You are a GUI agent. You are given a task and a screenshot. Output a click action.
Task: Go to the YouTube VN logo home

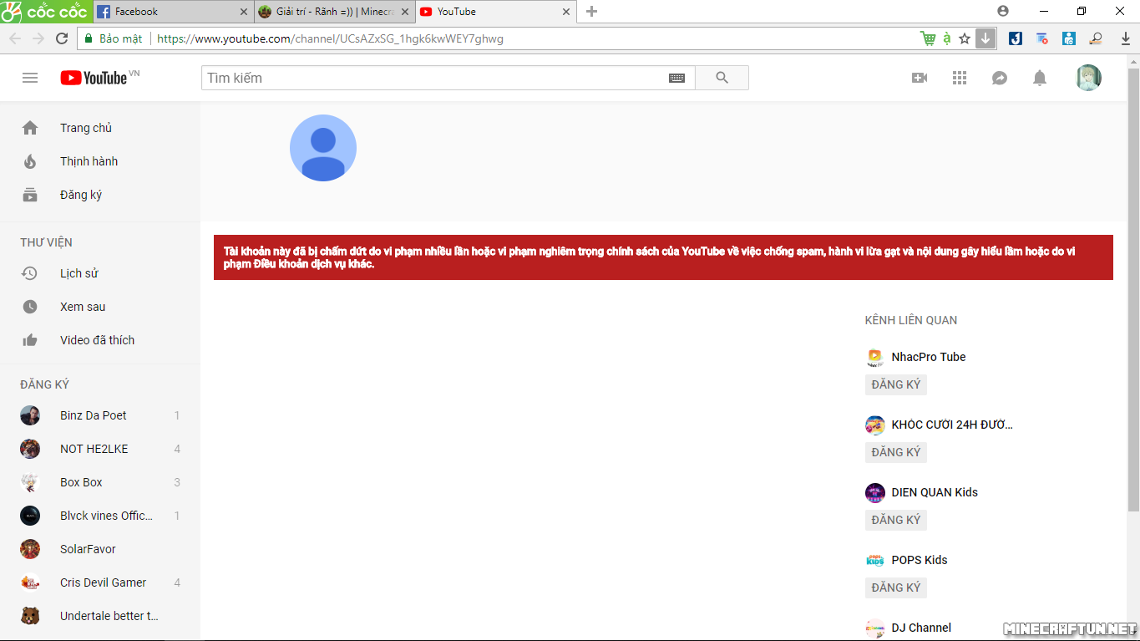(x=99, y=78)
